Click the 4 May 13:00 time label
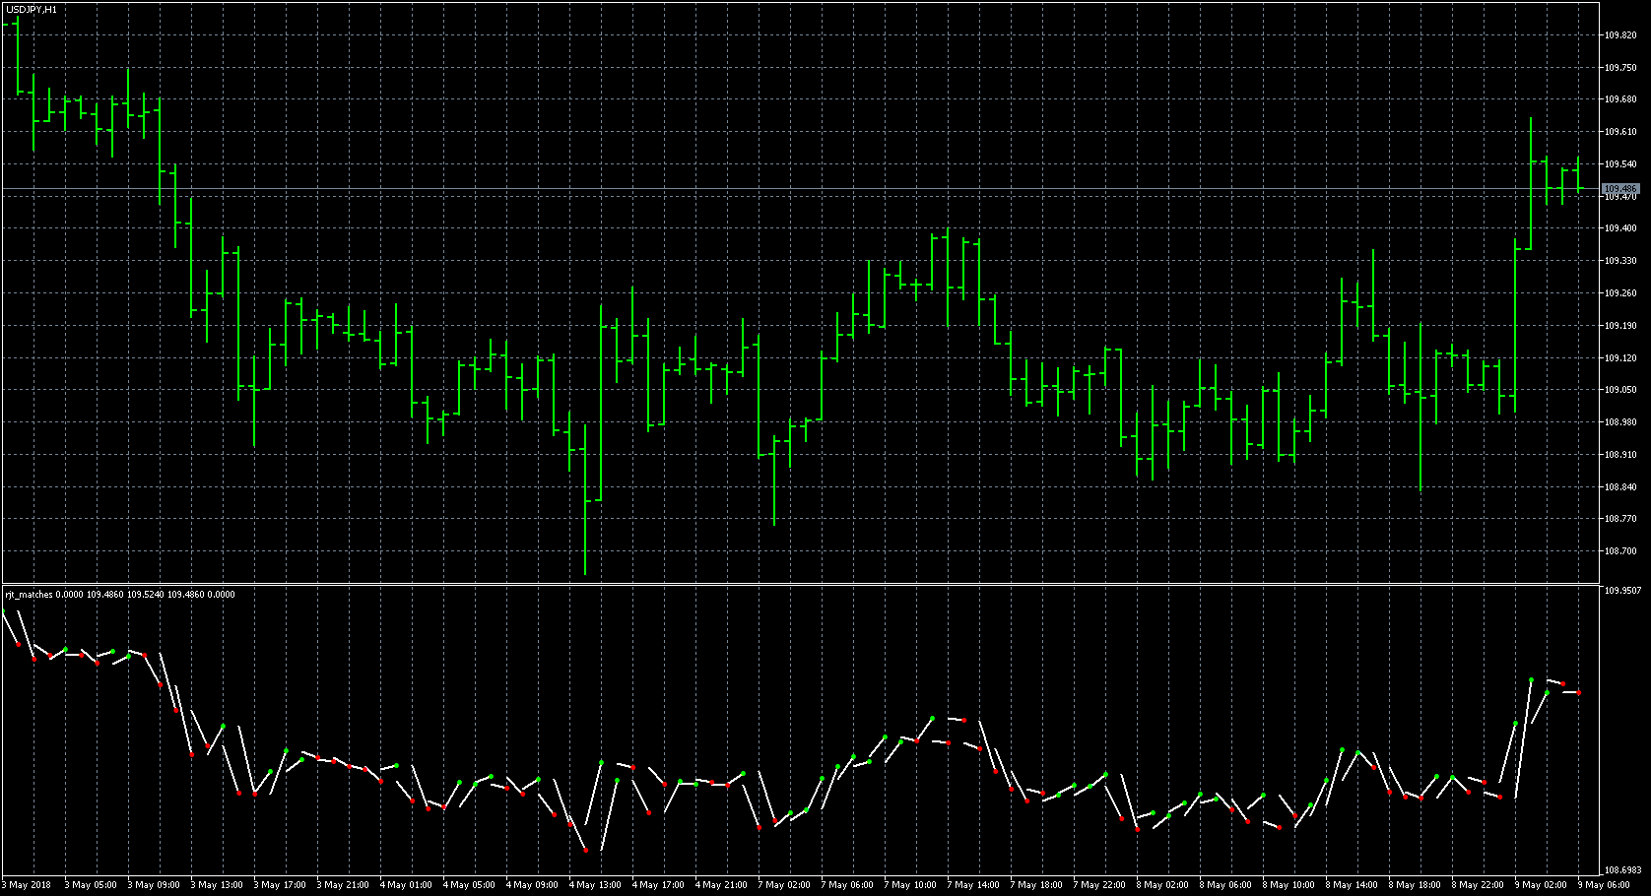 [595, 885]
